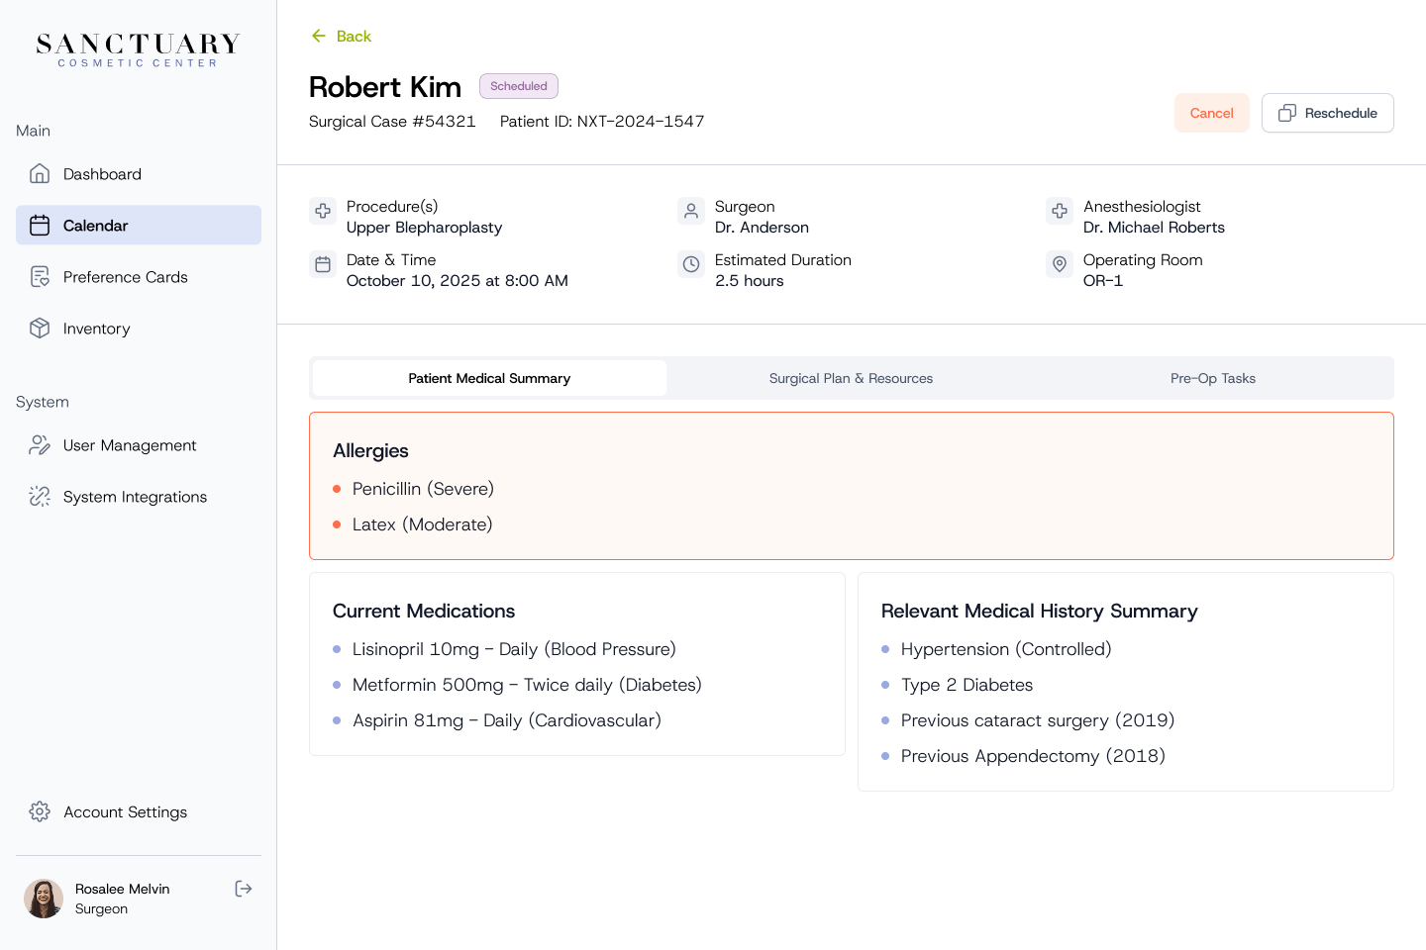The image size is (1426, 950).
Task: Click Hypertension (Controlled) history item
Action: [x=1006, y=649]
